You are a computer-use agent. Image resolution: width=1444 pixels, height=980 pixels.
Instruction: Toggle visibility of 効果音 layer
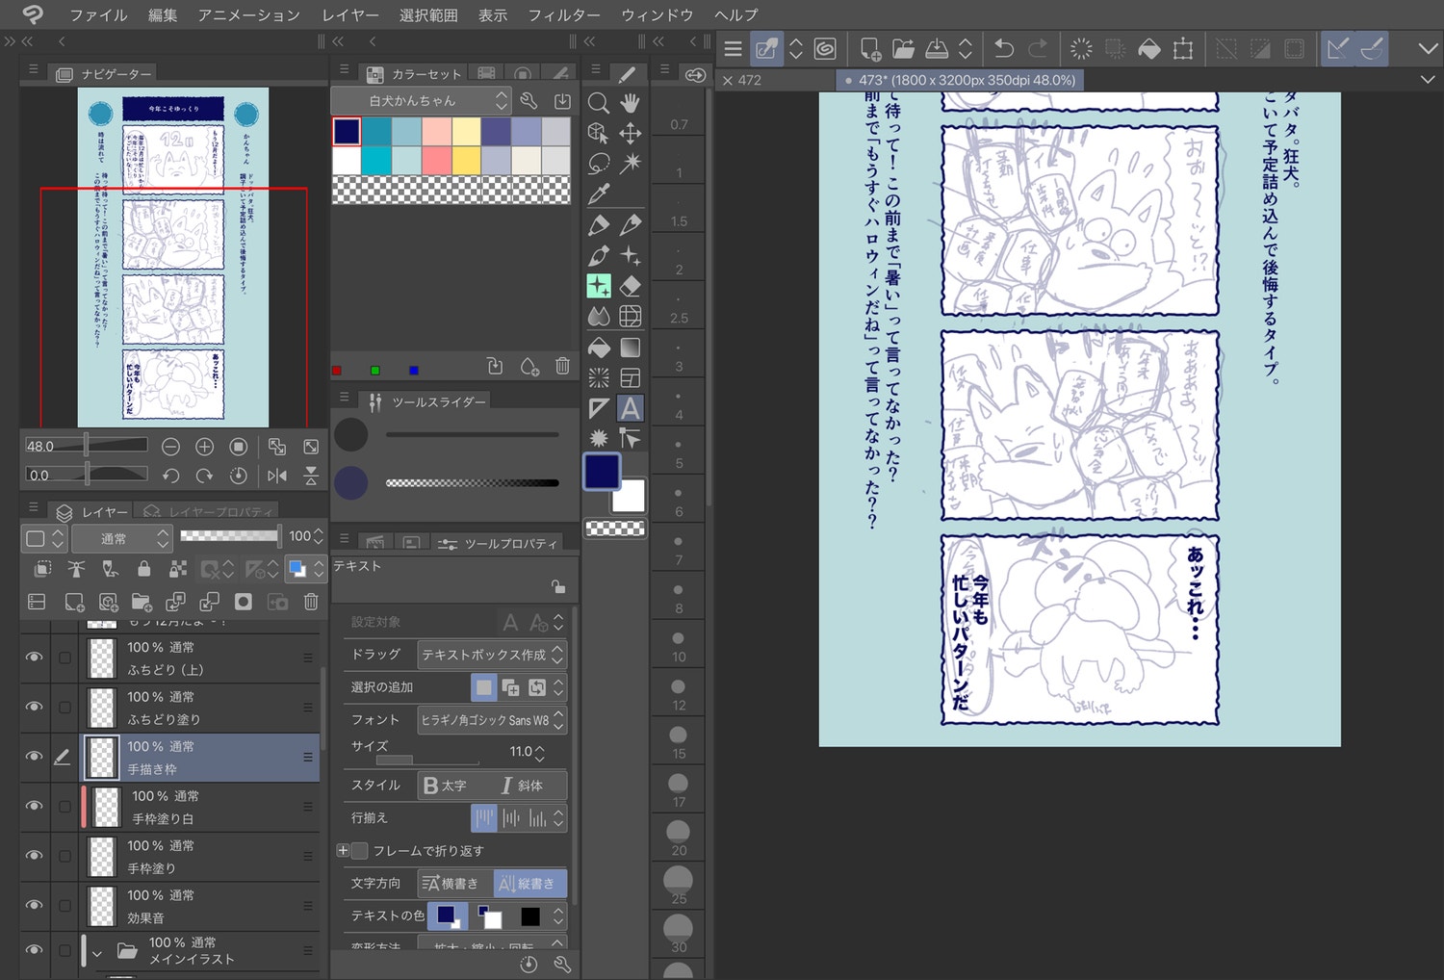(x=34, y=905)
